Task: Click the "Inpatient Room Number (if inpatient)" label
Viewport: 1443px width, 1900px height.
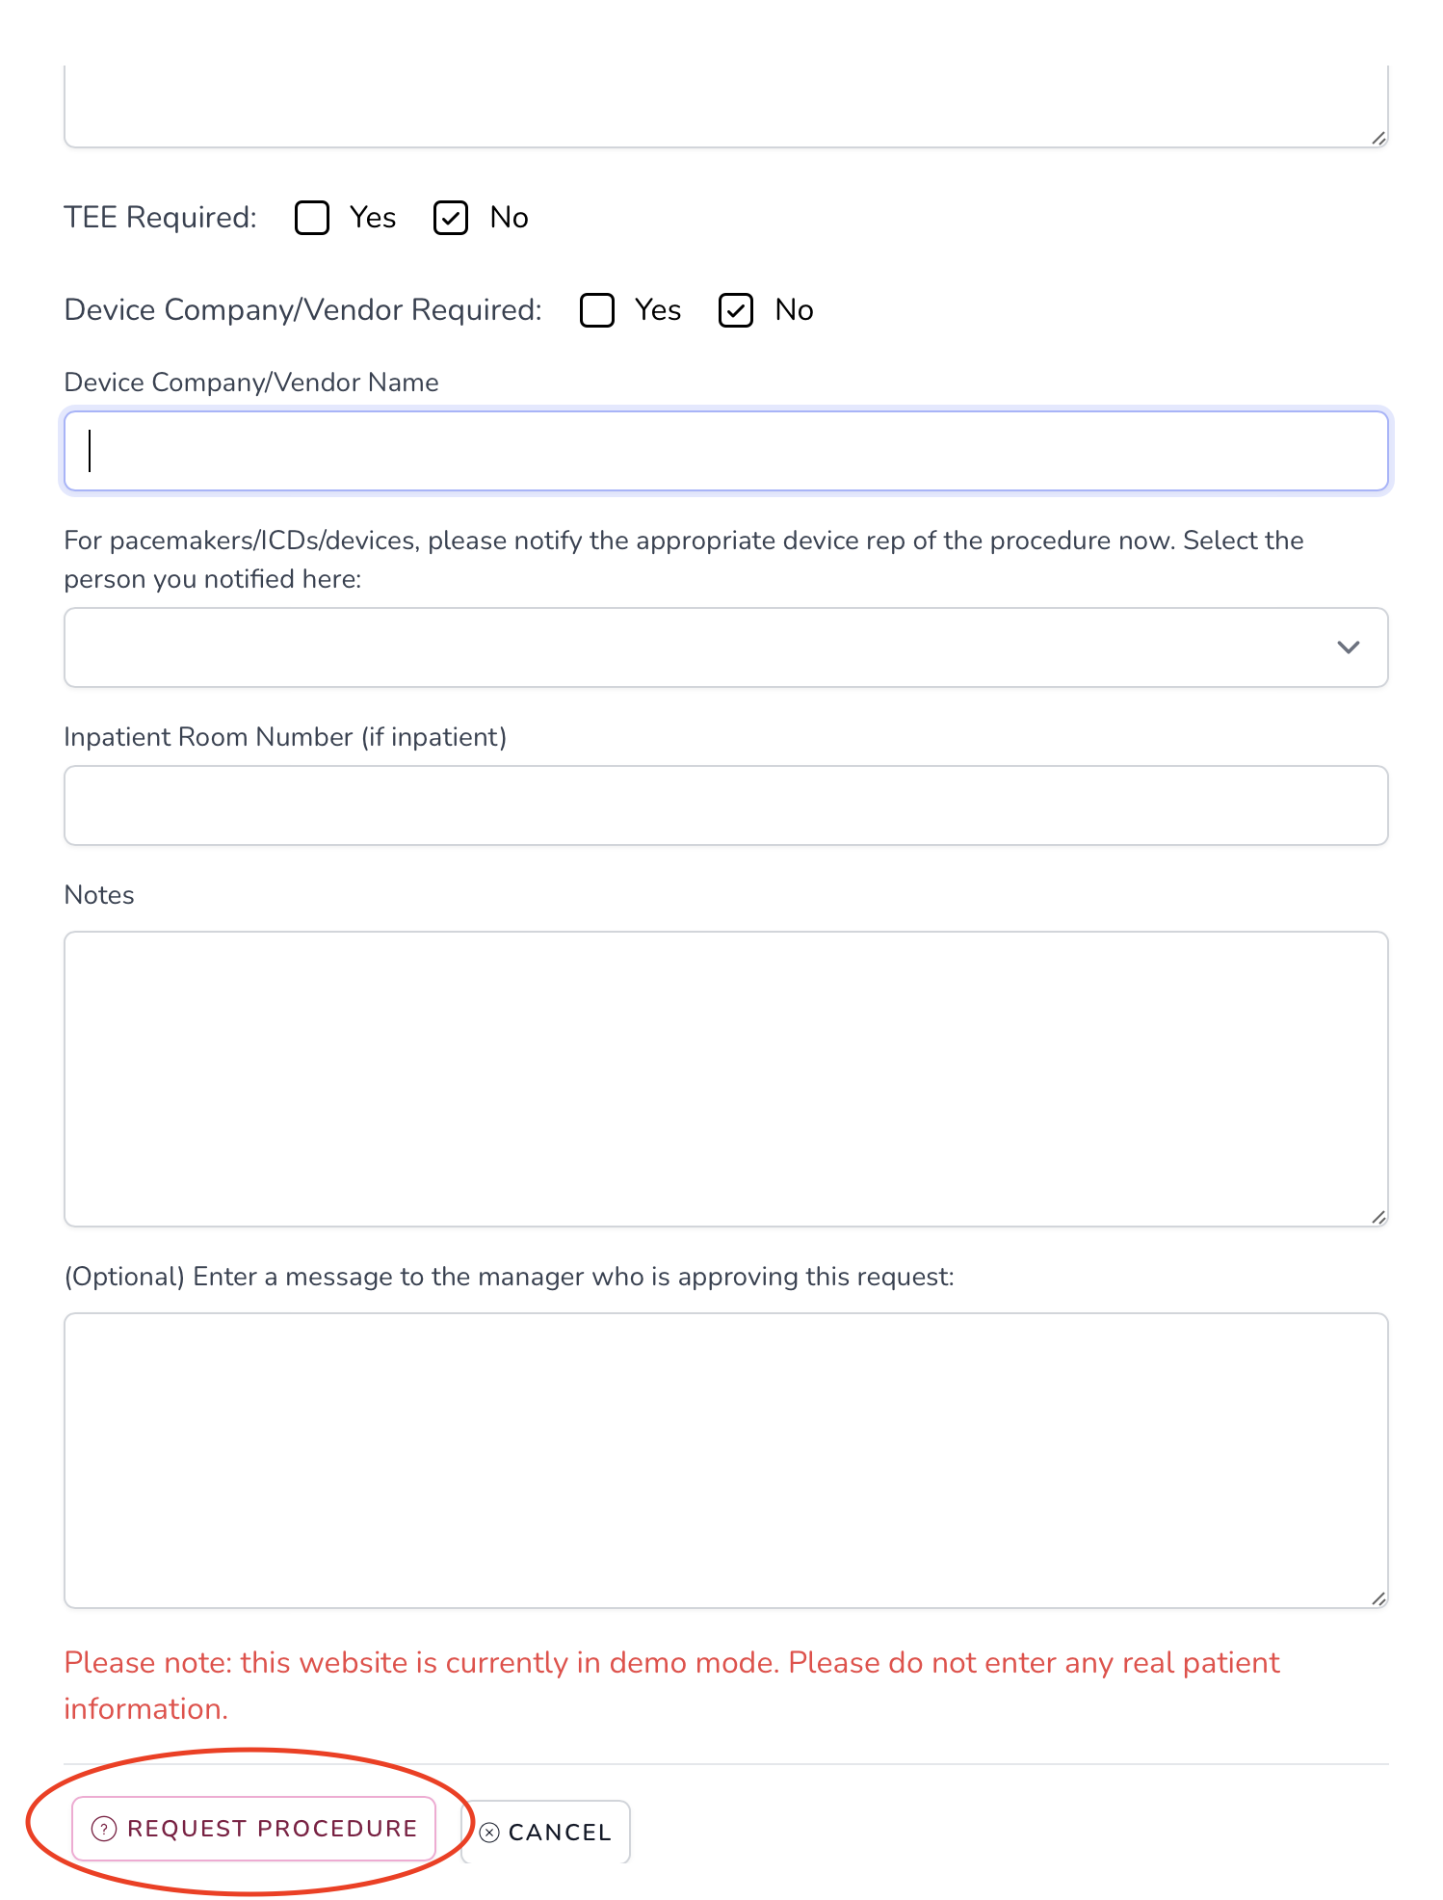Action: pos(285,737)
